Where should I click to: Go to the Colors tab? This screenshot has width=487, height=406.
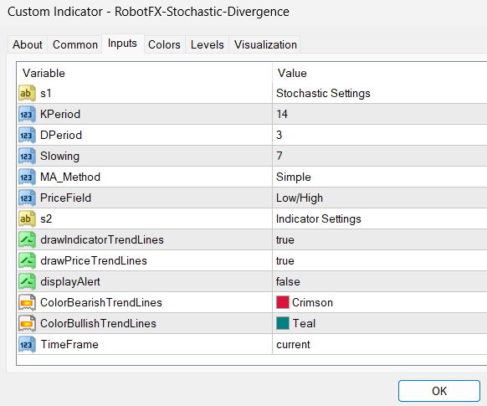coord(164,44)
